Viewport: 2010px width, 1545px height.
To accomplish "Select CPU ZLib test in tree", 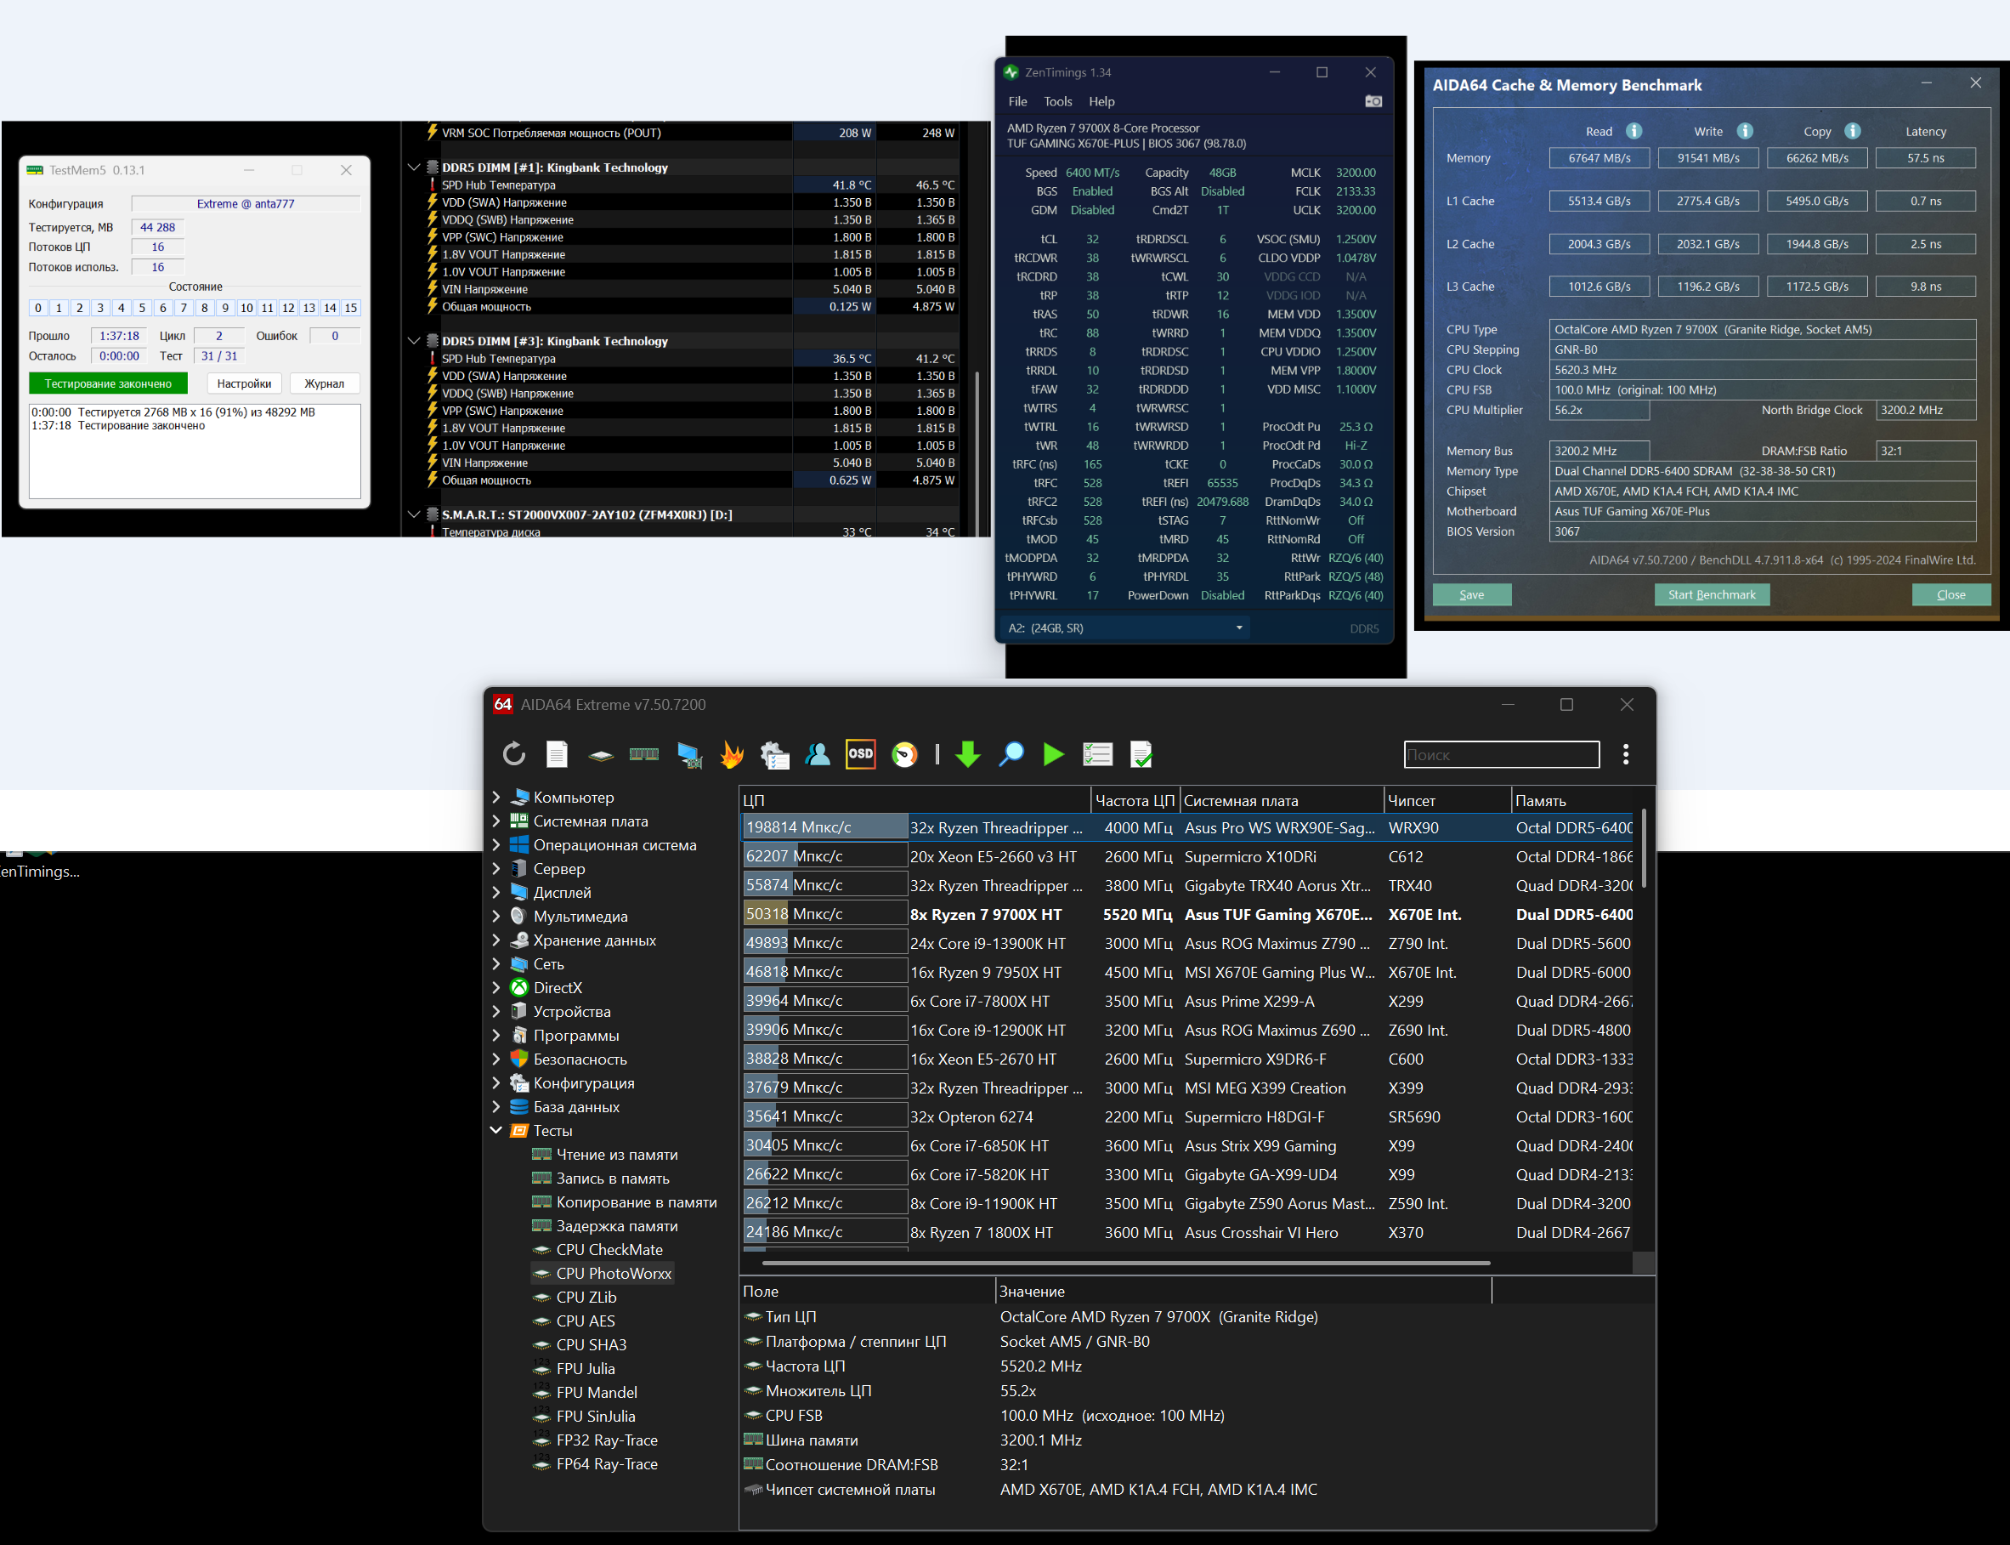I will coord(586,1297).
